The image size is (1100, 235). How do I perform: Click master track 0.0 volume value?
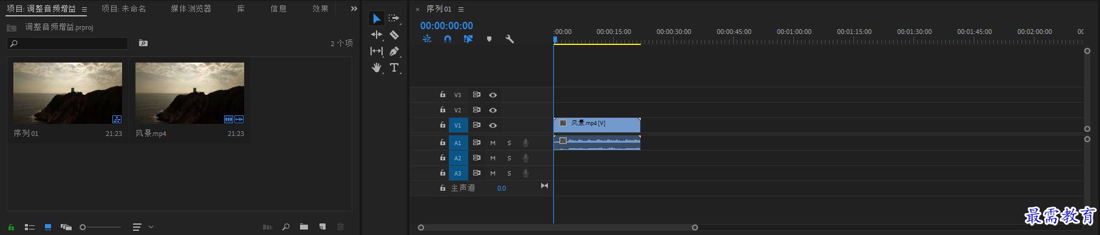click(502, 188)
